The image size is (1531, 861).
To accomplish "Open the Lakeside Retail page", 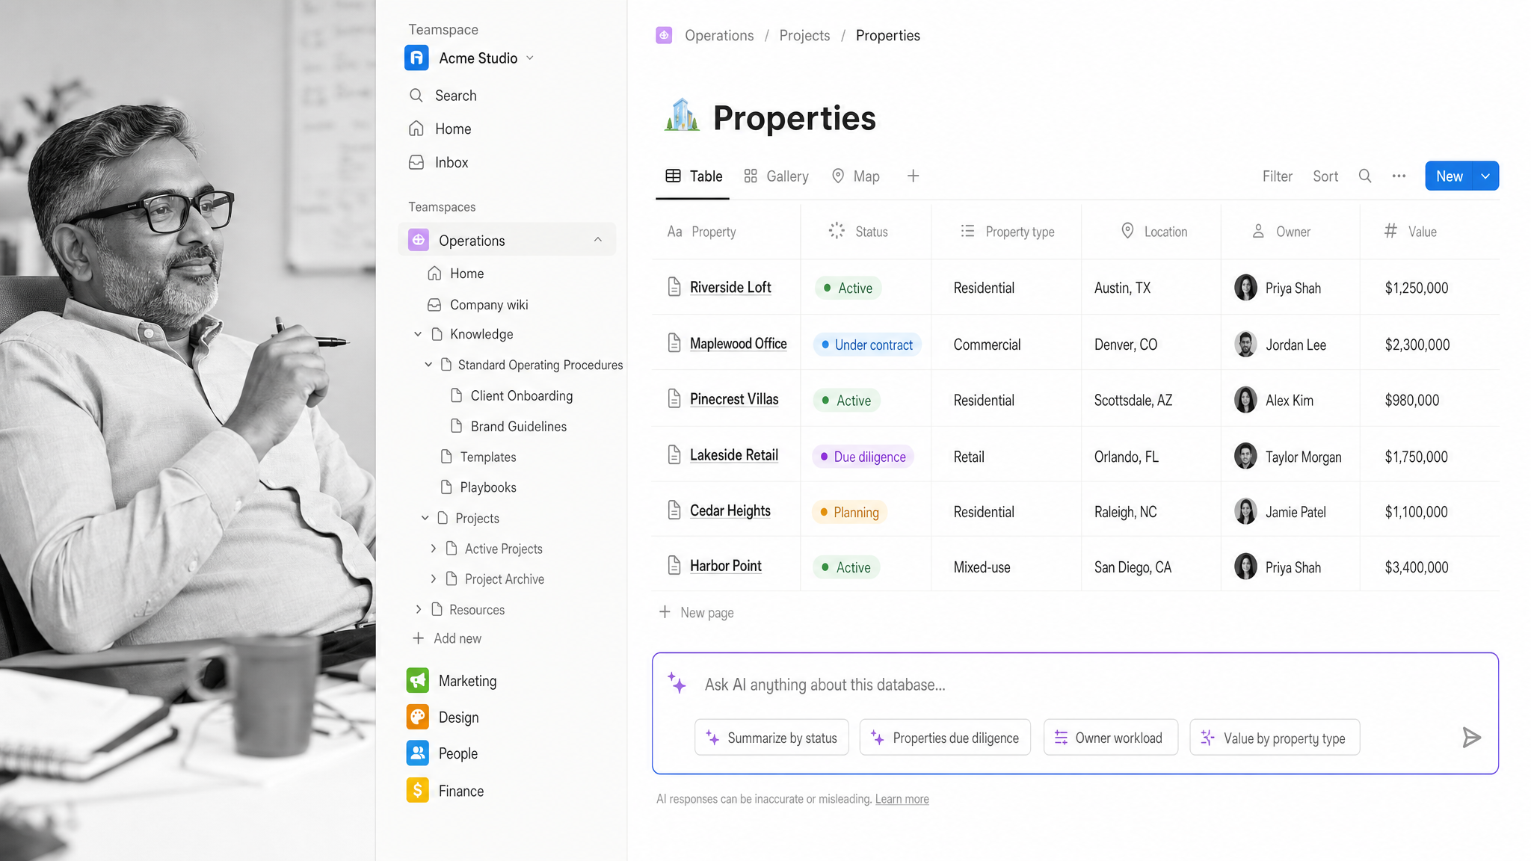I will click(734, 454).
